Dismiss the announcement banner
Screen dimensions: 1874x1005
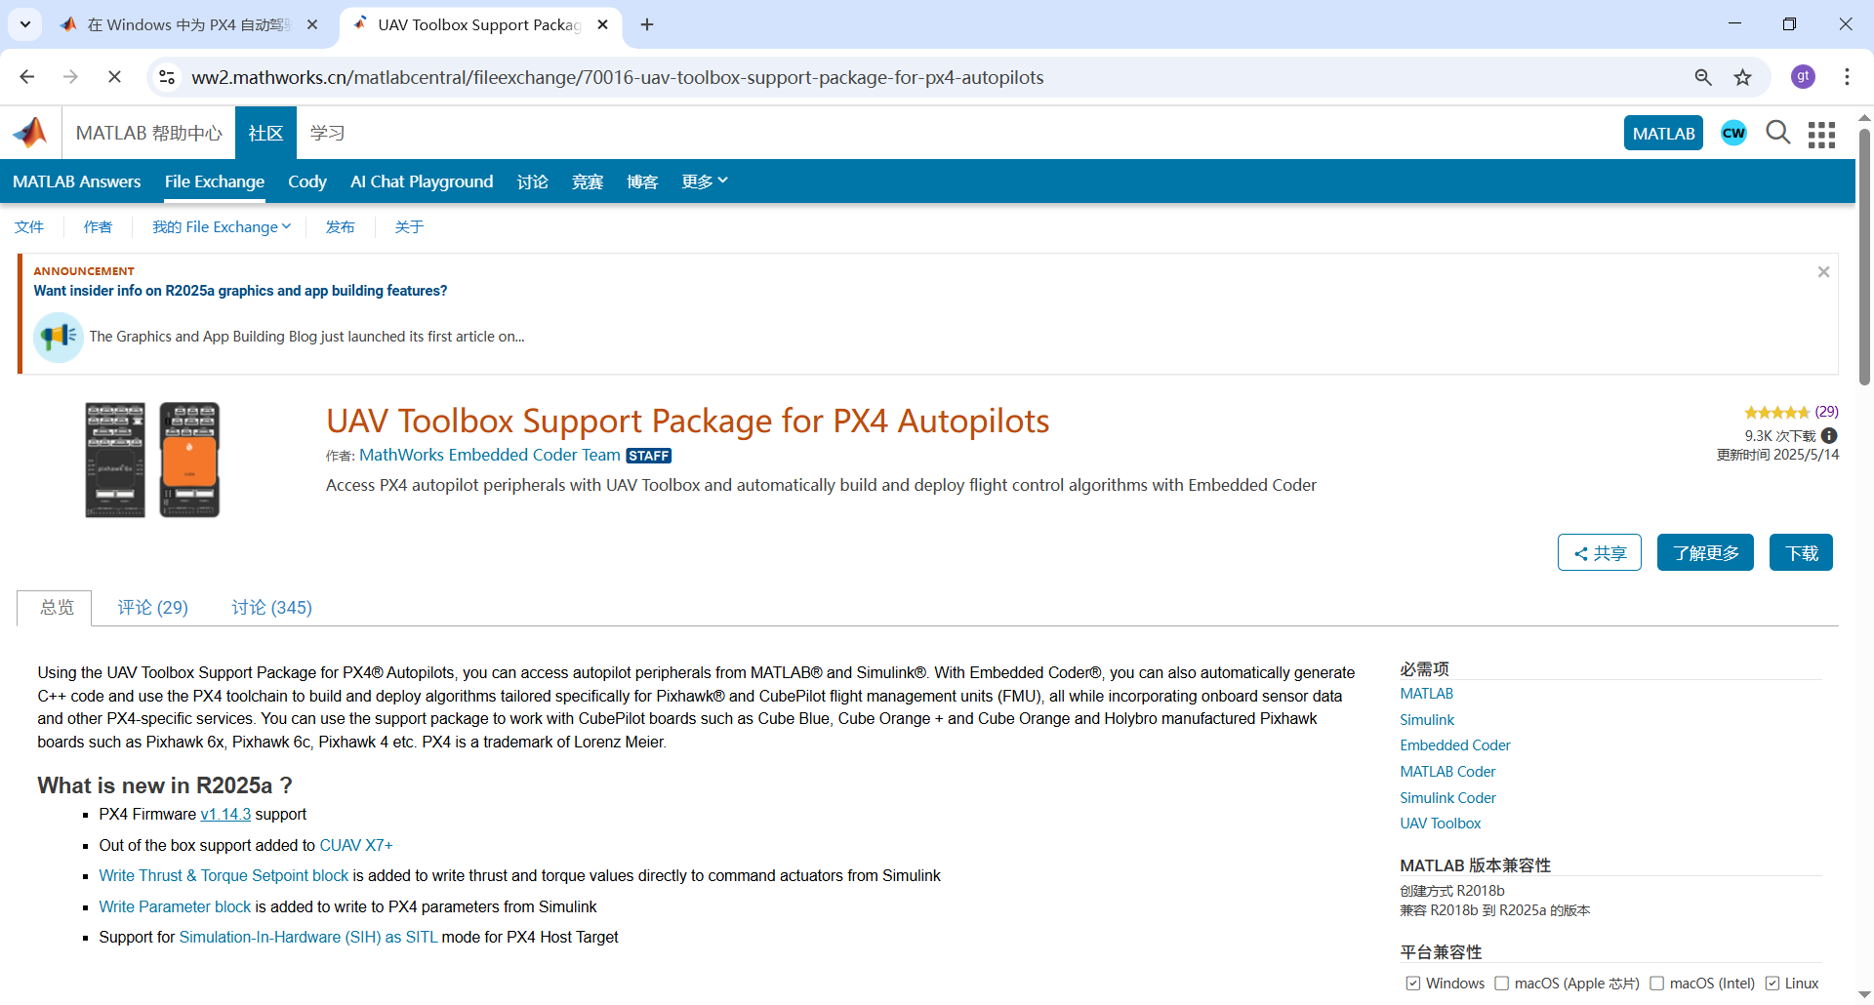[1823, 272]
